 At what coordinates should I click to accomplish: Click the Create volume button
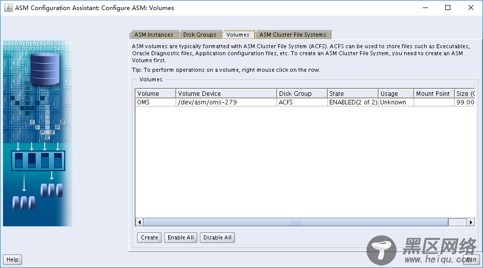(149, 237)
